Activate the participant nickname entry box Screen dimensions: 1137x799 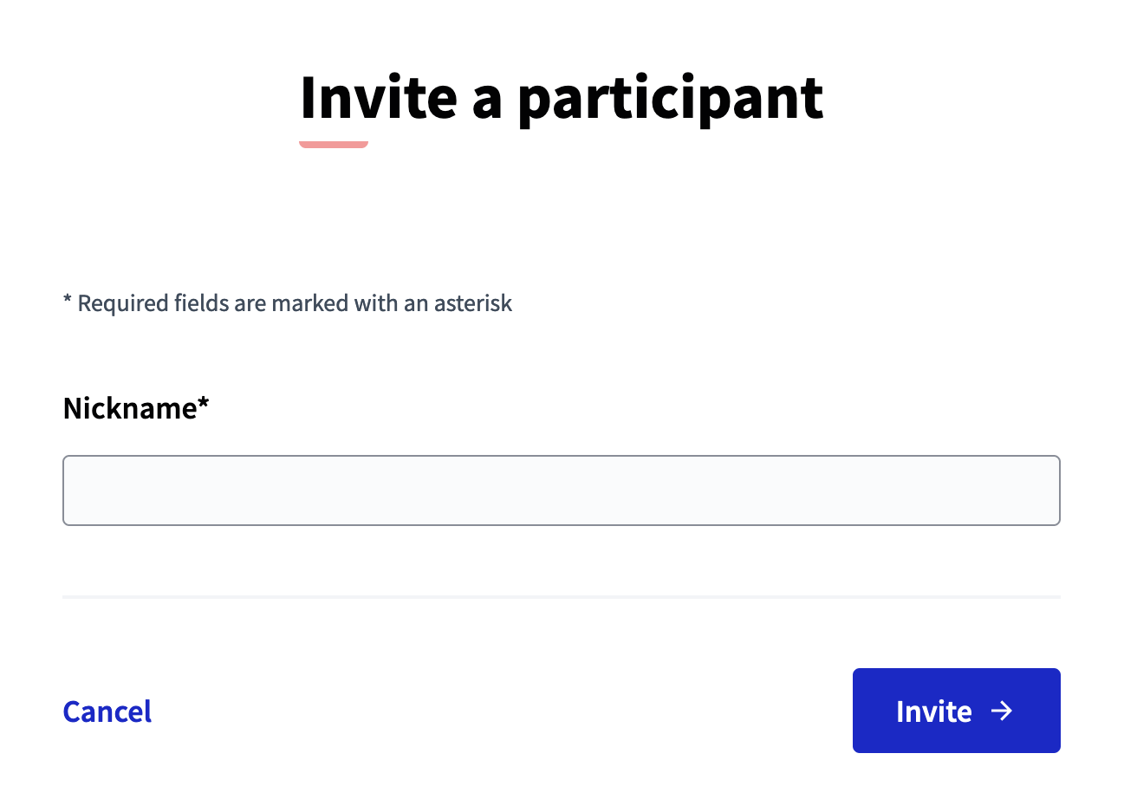click(x=561, y=490)
